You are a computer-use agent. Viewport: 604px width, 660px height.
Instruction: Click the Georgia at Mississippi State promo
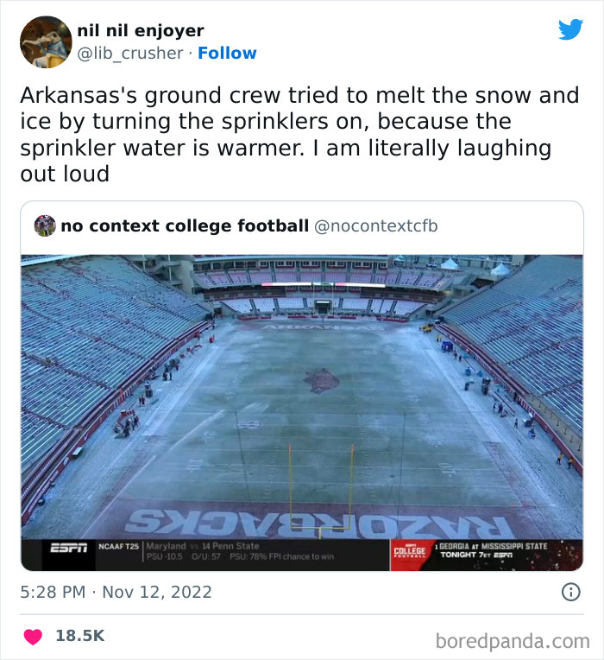(x=492, y=550)
